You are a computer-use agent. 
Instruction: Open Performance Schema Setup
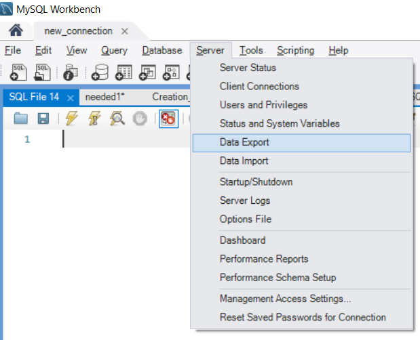click(x=301, y=278)
